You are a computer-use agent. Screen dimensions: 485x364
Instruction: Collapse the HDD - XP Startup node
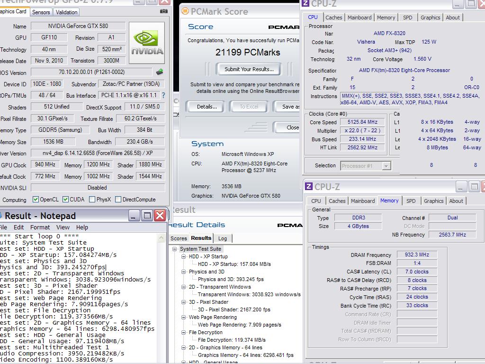[x=183, y=256]
